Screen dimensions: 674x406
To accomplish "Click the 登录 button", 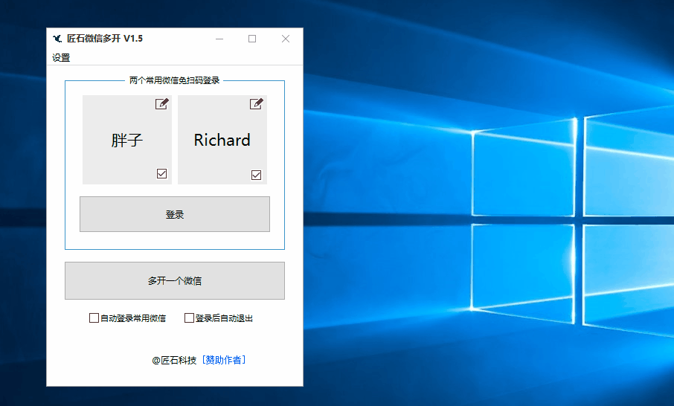I will pos(175,214).
